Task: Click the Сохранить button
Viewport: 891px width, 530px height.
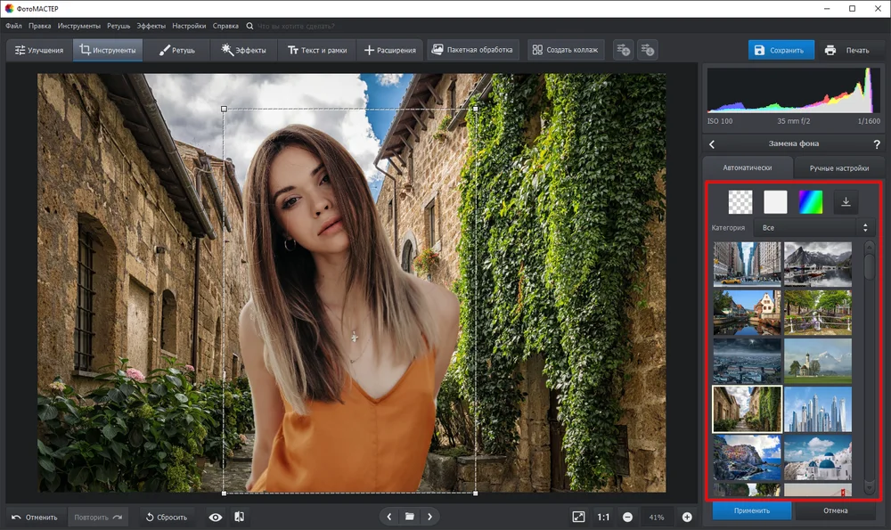Action: coord(781,50)
